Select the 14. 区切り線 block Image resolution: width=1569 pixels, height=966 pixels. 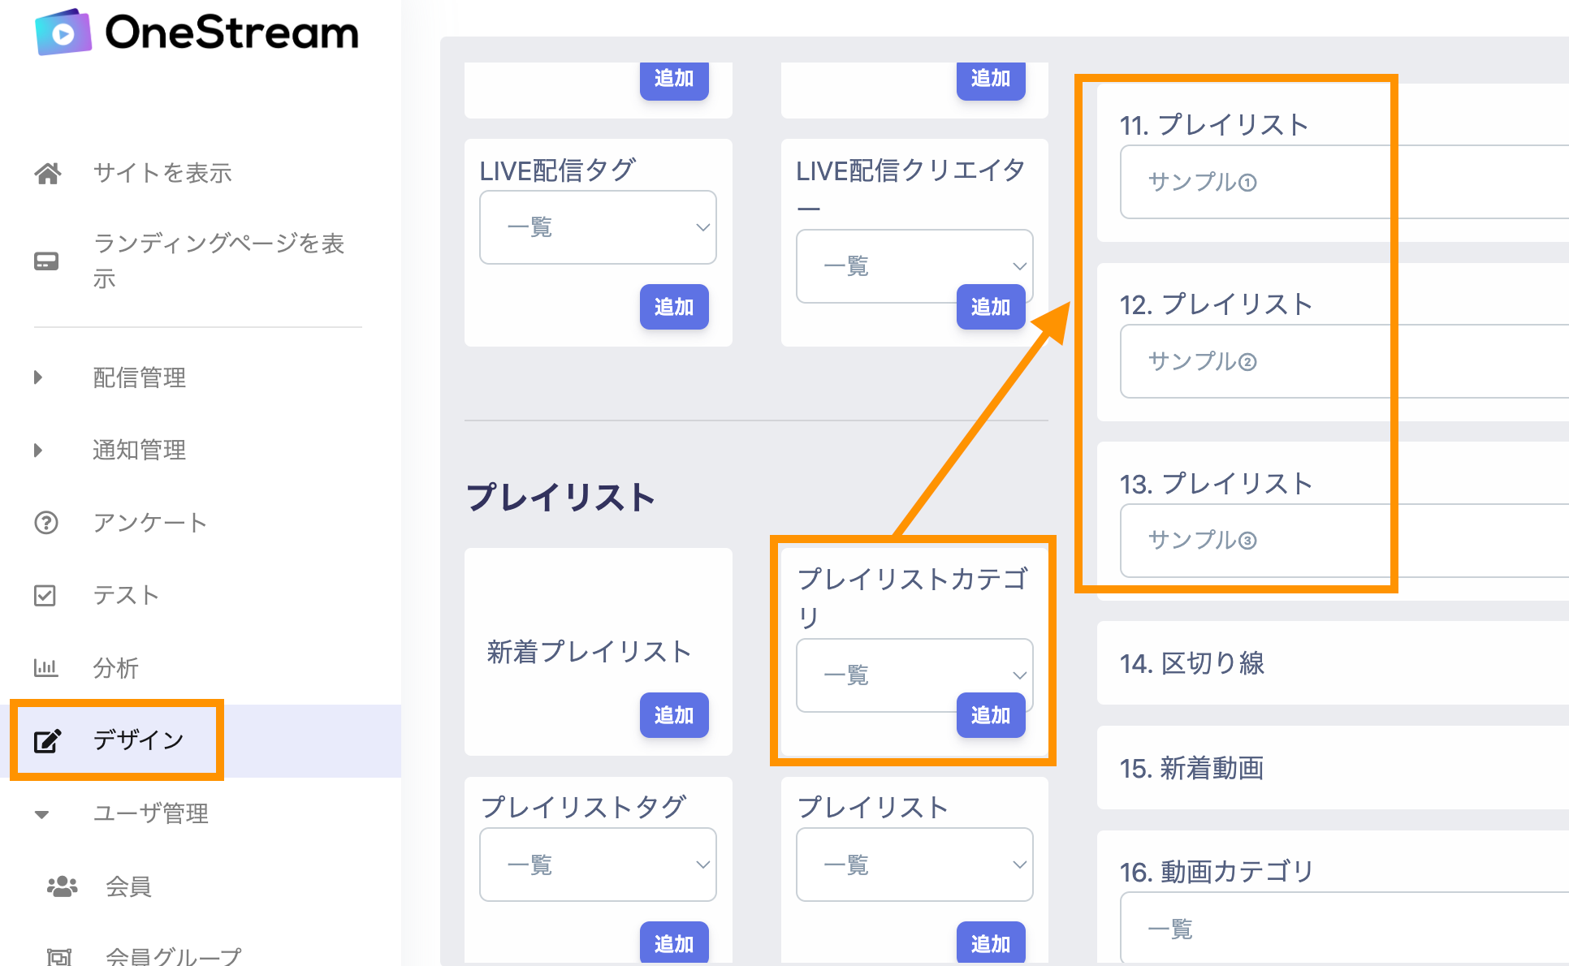[x=1333, y=663]
